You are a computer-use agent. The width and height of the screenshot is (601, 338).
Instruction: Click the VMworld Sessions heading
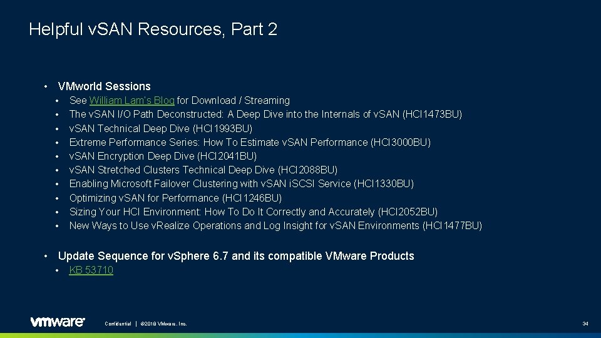tap(105, 86)
